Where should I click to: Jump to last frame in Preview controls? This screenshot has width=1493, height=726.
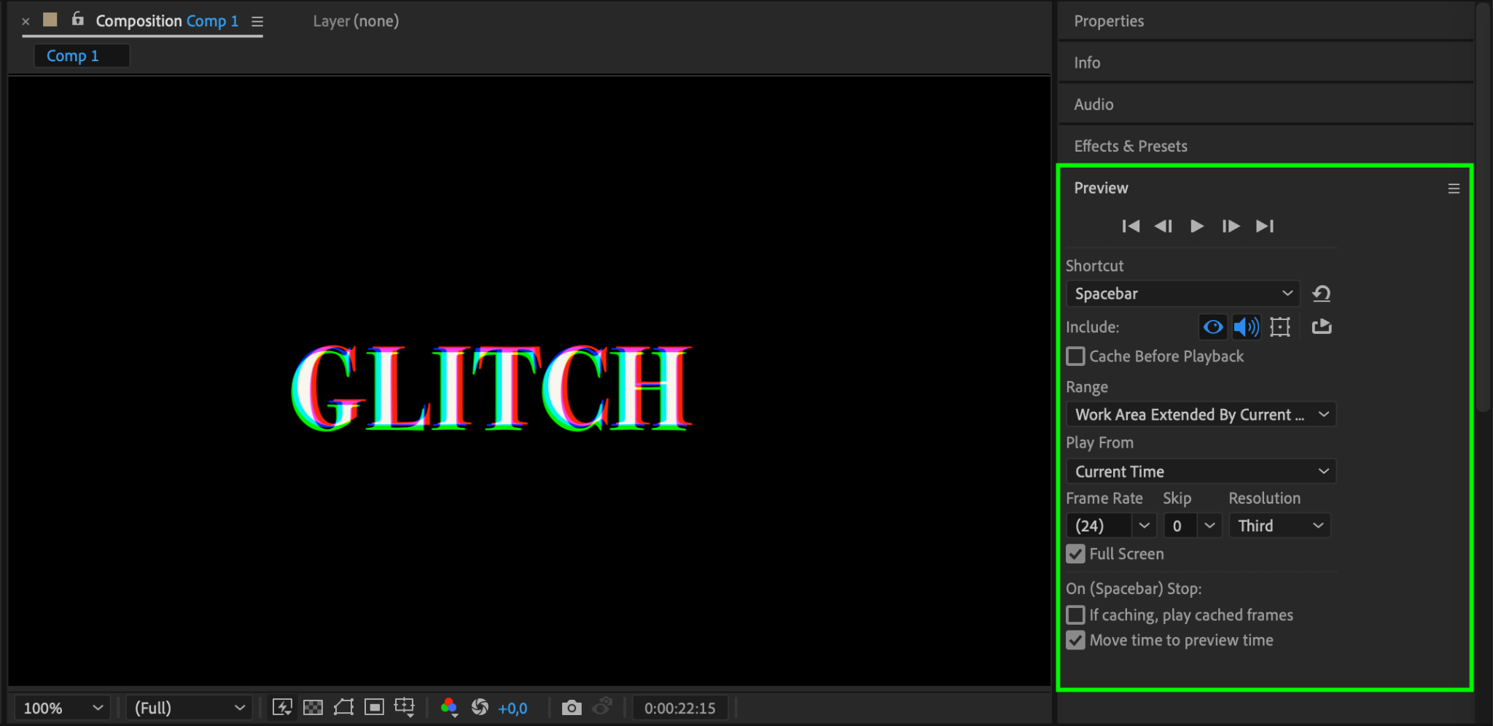coord(1265,226)
